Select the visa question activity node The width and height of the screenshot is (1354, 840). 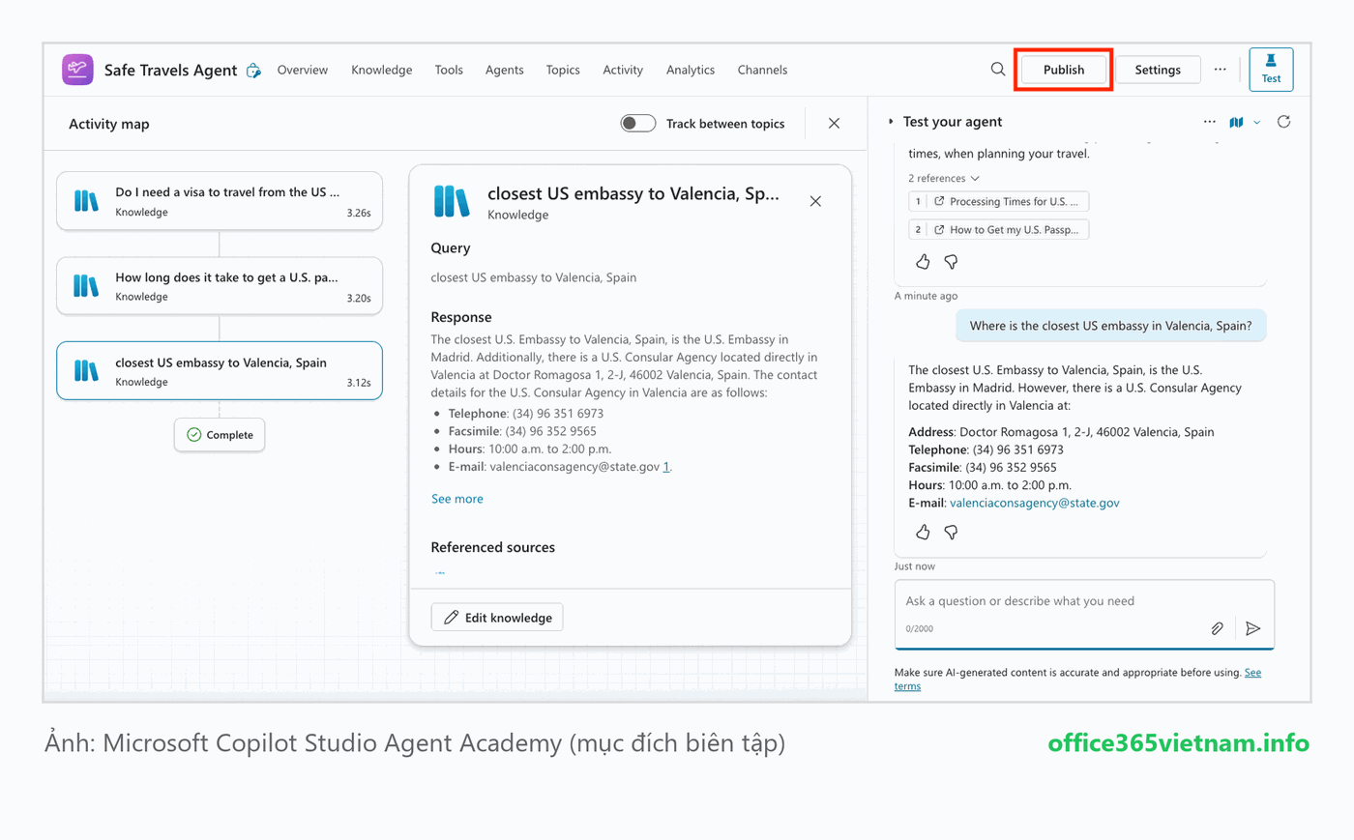tap(220, 201)
